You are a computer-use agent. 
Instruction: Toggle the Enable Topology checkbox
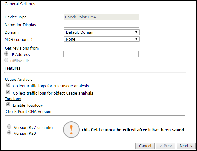pos(8,105)
